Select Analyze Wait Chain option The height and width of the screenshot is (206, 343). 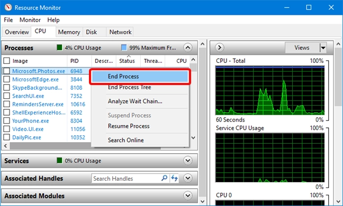[140, 101]
